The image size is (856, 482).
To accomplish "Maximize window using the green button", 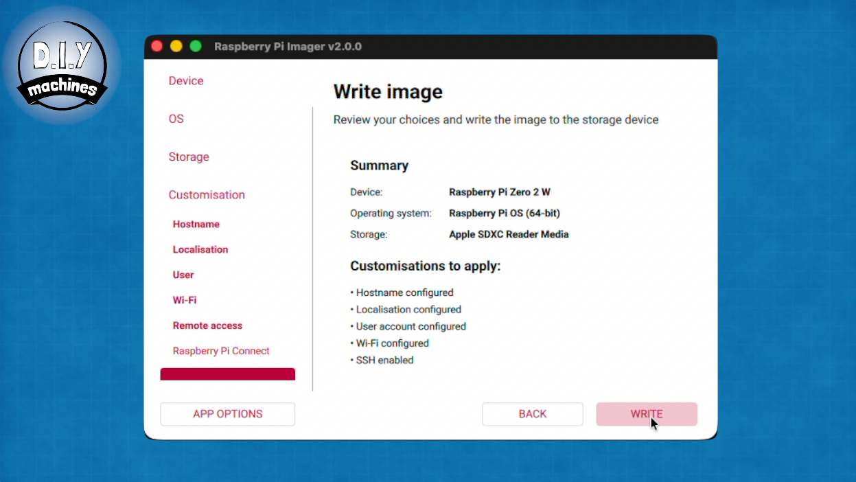I will 196,46.
